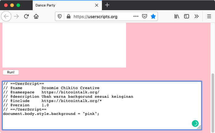This screenshot has width=215, height=133.
Task: Click the yellow minimize window button
Action: pyautogui.click(x=12, y=5)
